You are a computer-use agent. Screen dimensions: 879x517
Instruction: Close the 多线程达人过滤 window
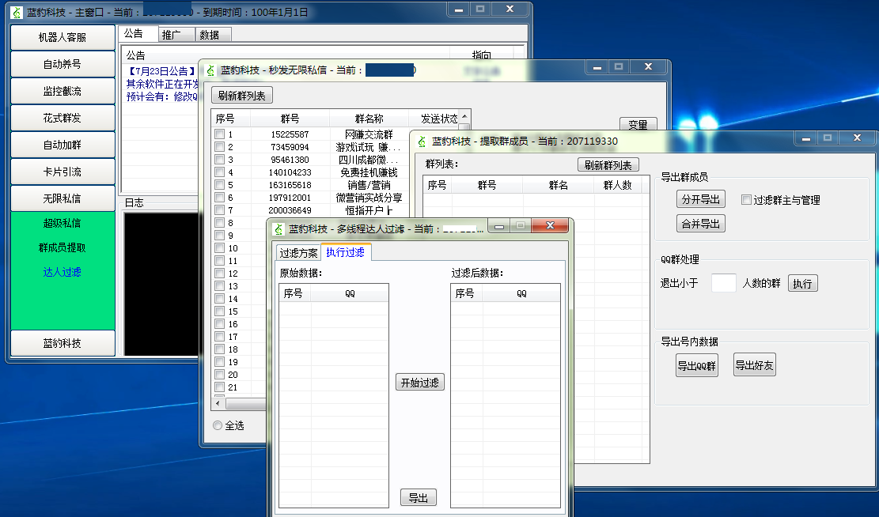550,225
